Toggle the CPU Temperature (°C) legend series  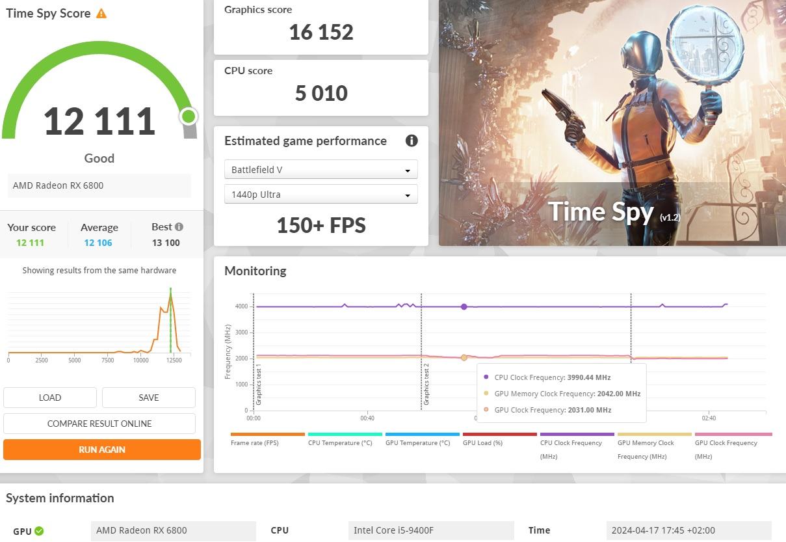click(x=345, y=439)
